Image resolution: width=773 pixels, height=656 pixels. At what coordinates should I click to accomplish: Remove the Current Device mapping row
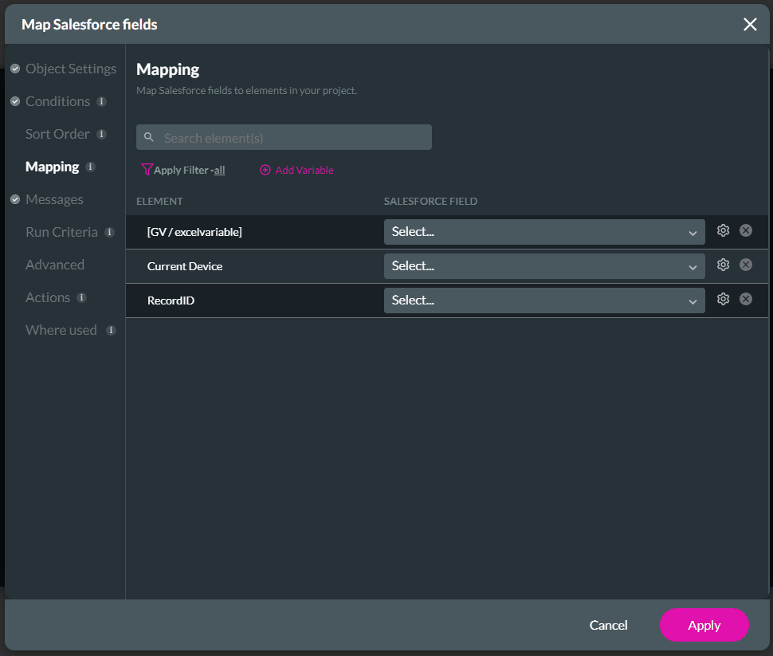(x=746, y=264)
